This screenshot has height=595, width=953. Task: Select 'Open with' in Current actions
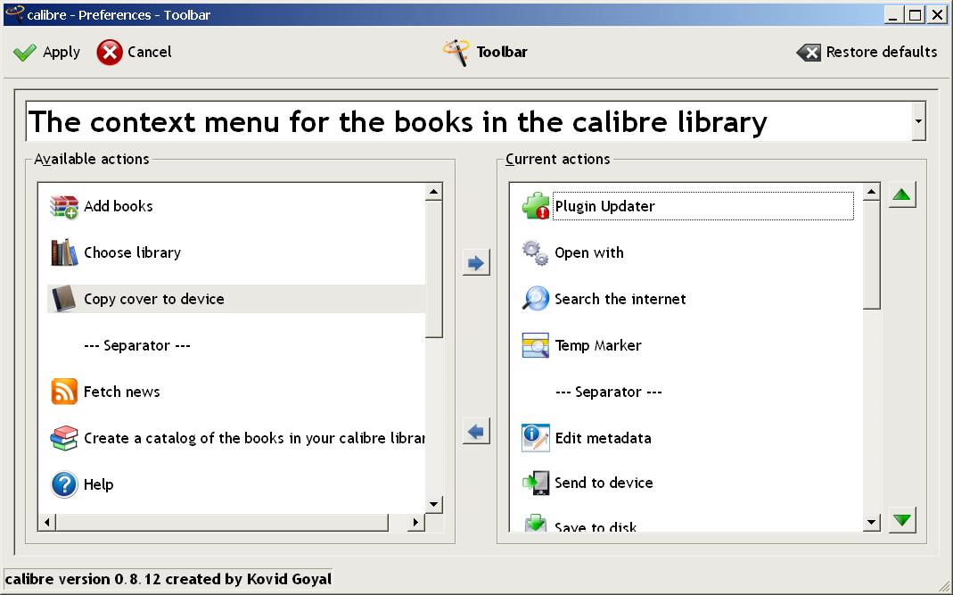(x=687, y=252)
